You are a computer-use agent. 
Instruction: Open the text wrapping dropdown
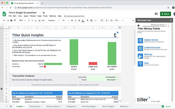pyautogui.click(x=112, y=20)
